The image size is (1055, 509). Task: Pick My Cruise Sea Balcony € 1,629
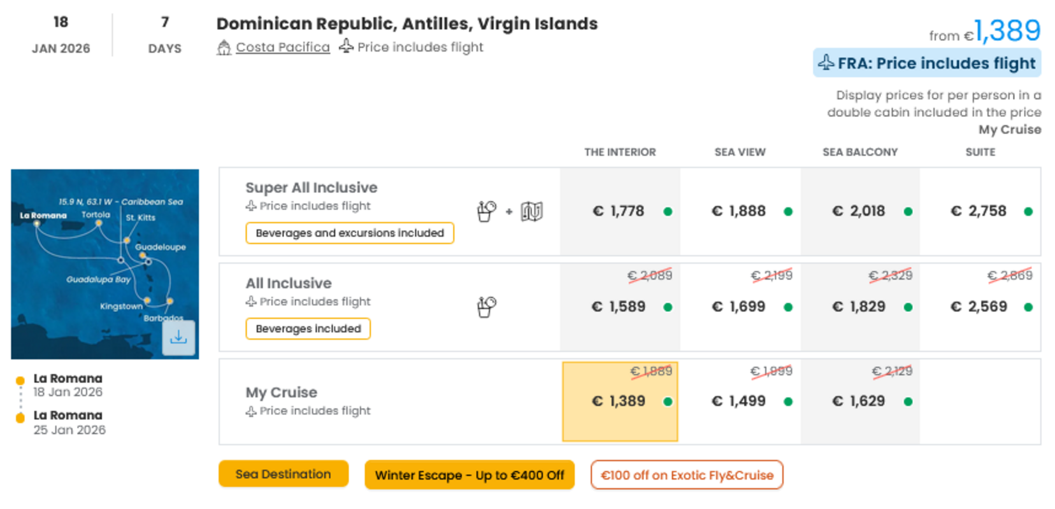[x=860, y=401]
